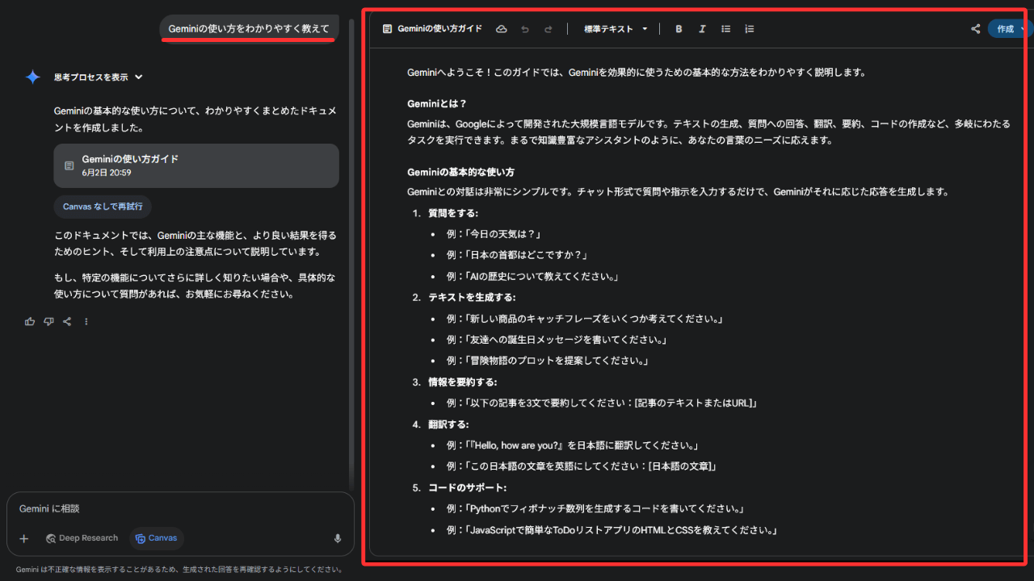
Task: Toggle bold formatting
Action: point(679,29)
